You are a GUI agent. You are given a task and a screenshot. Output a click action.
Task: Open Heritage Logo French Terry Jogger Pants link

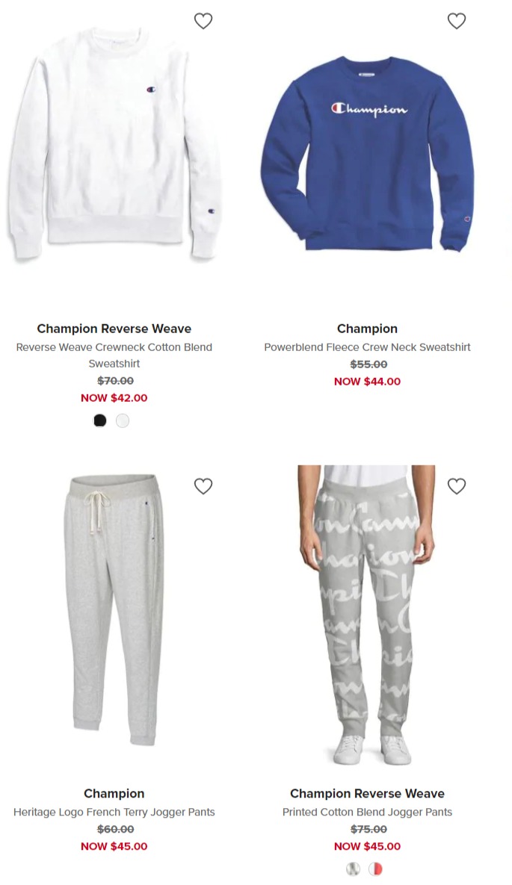point(114,813)
